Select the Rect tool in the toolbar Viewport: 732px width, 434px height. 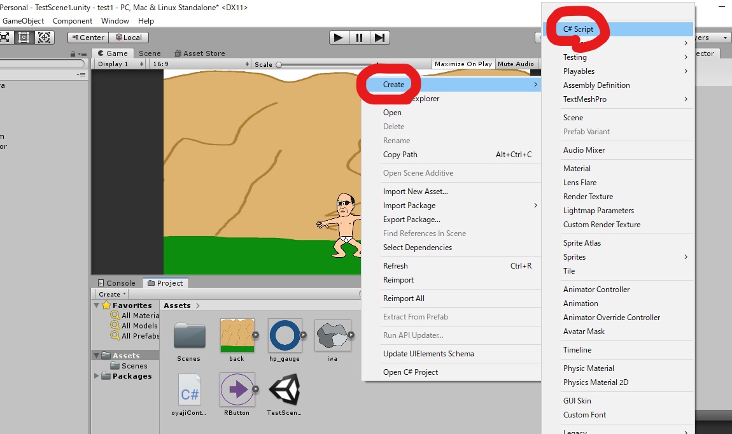(x=24, y=38)
